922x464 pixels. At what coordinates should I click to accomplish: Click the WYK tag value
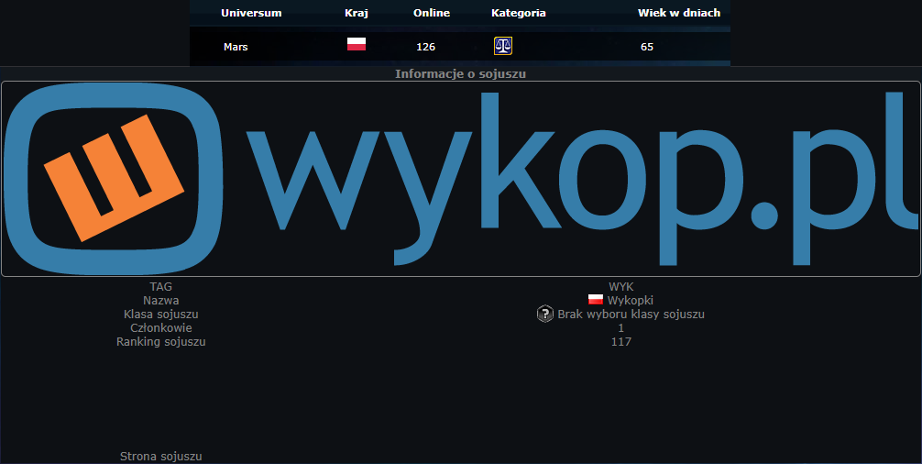point(621,287)
